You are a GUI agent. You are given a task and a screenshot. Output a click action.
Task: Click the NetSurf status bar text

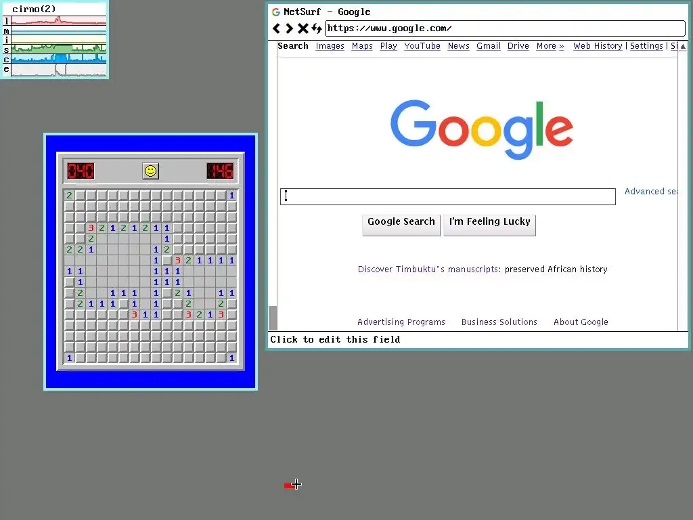pyautogui.click(x=335, y=340)
